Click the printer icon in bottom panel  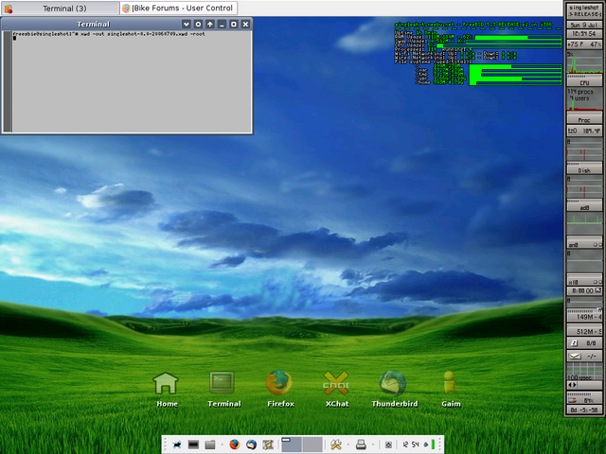361,445
